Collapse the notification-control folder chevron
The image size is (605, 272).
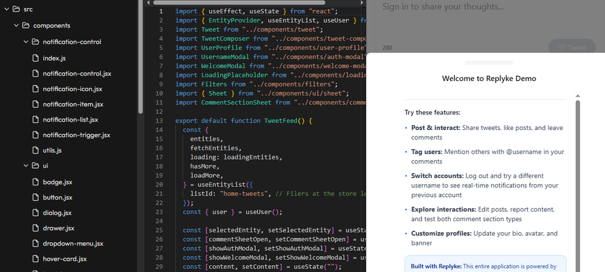[x=26, y=42]
